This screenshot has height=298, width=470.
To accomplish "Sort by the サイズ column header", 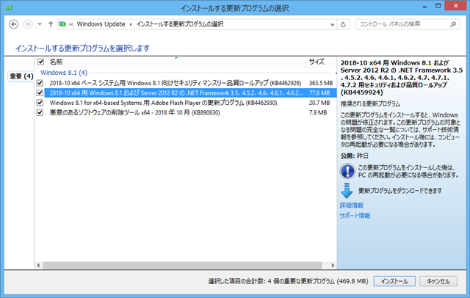I will (317, 62).
